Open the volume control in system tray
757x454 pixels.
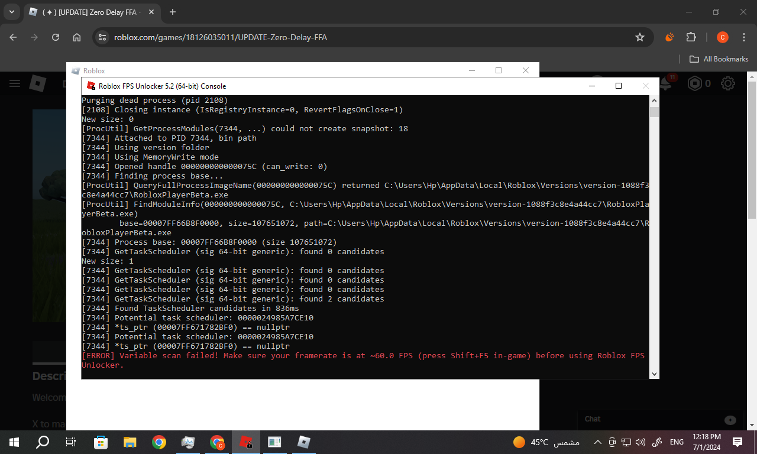coord(641,442)
